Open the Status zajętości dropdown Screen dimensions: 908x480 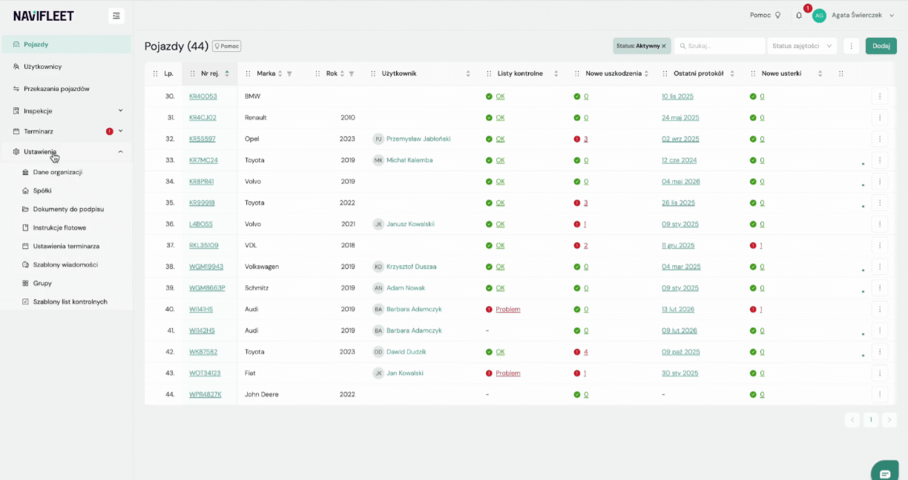802,46
